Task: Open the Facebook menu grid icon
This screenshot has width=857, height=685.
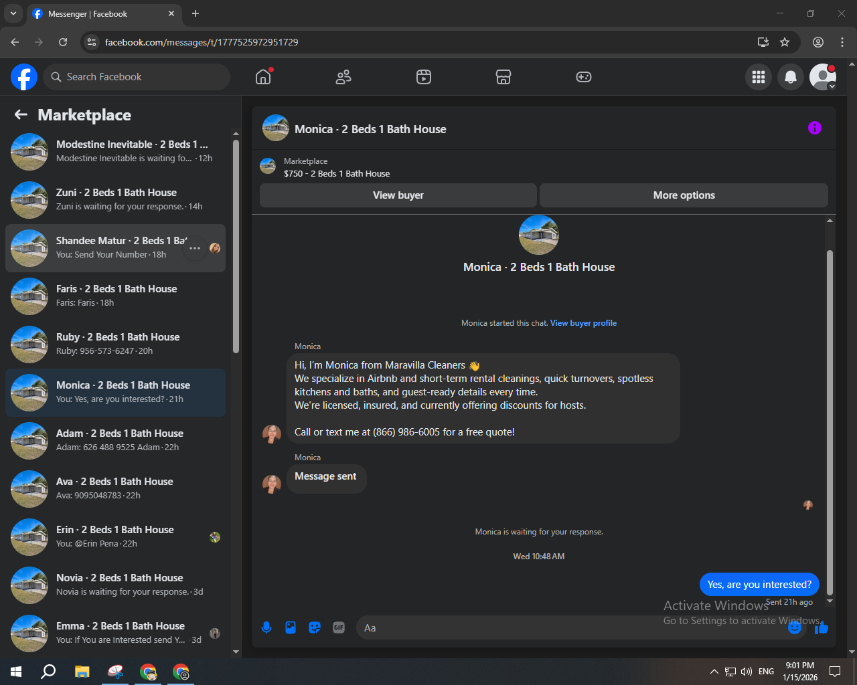Action: (x=759, y=77)
